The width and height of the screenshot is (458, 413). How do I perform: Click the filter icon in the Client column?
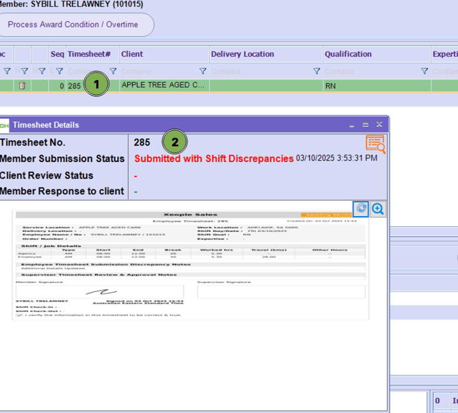tap(203, 71)
